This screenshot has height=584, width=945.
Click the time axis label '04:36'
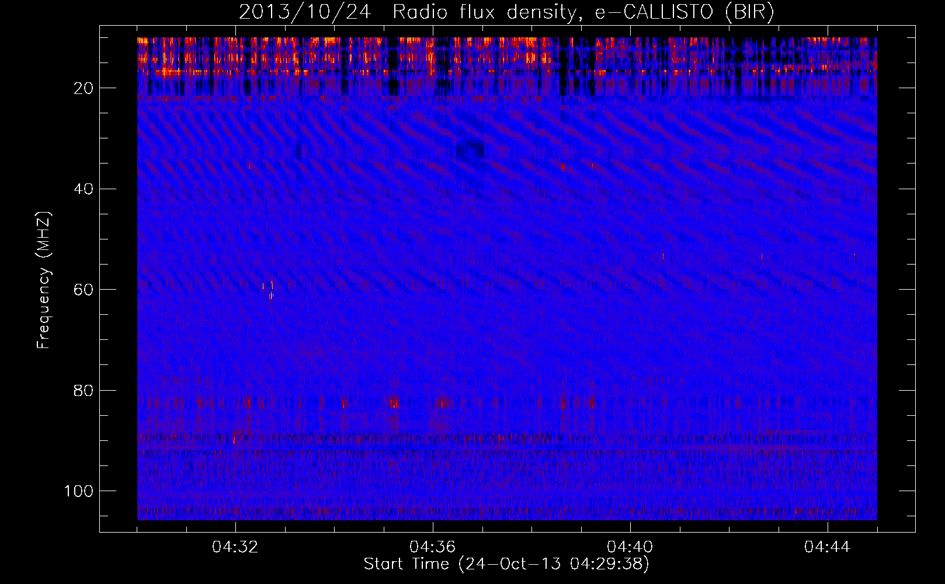pyautogui.click(x=432, y=547)
